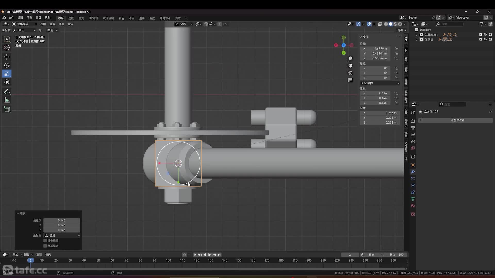
Task: Hide 发动机 collection via eye icon
Action: click(x=485, y=39)
